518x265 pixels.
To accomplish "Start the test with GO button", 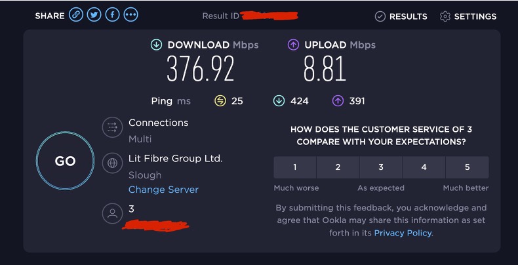I will [65, 161].
